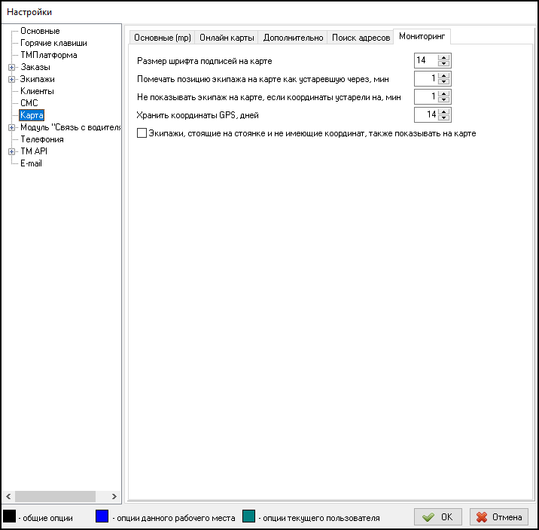The width and height of the screenshot is (539, 530).
Task: Select the Основные (mp) tab
Action: pos(163,38)
